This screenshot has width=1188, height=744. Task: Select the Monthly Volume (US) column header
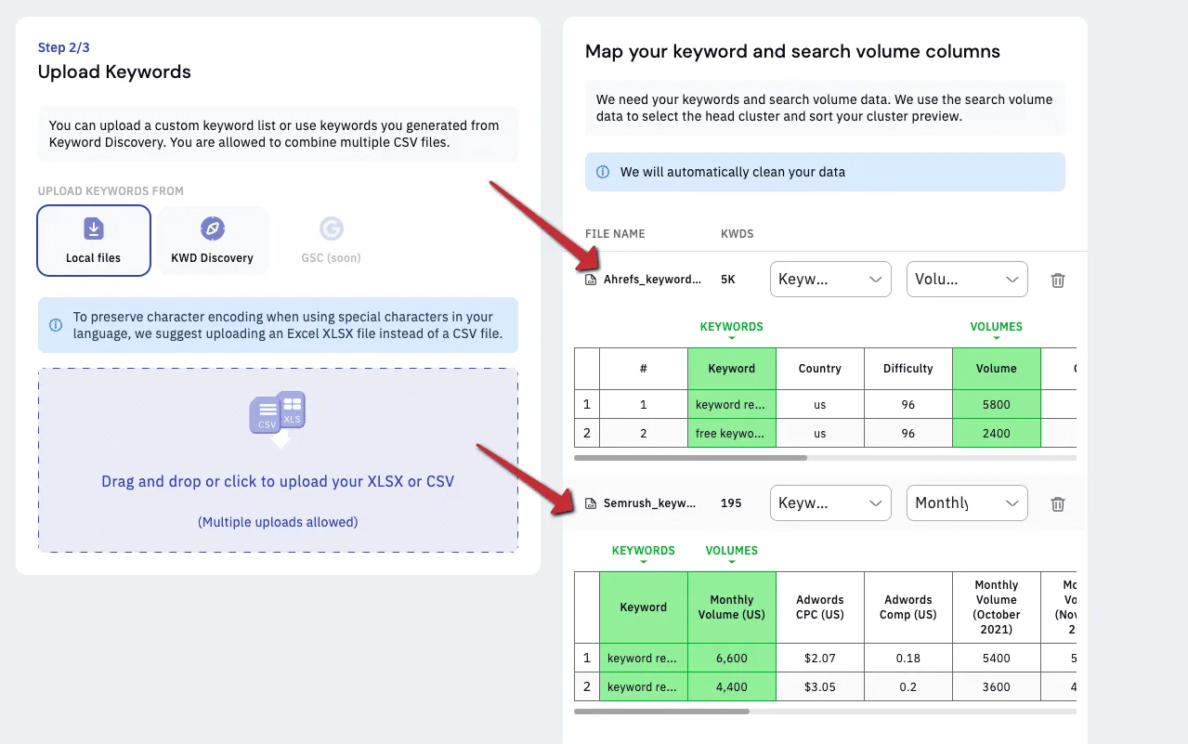pos(732,607)
